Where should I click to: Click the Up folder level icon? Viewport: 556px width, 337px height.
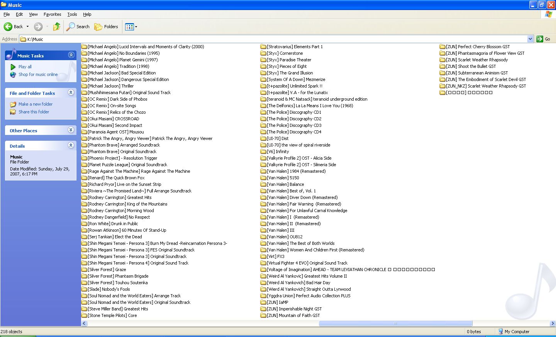pos(57,27)
